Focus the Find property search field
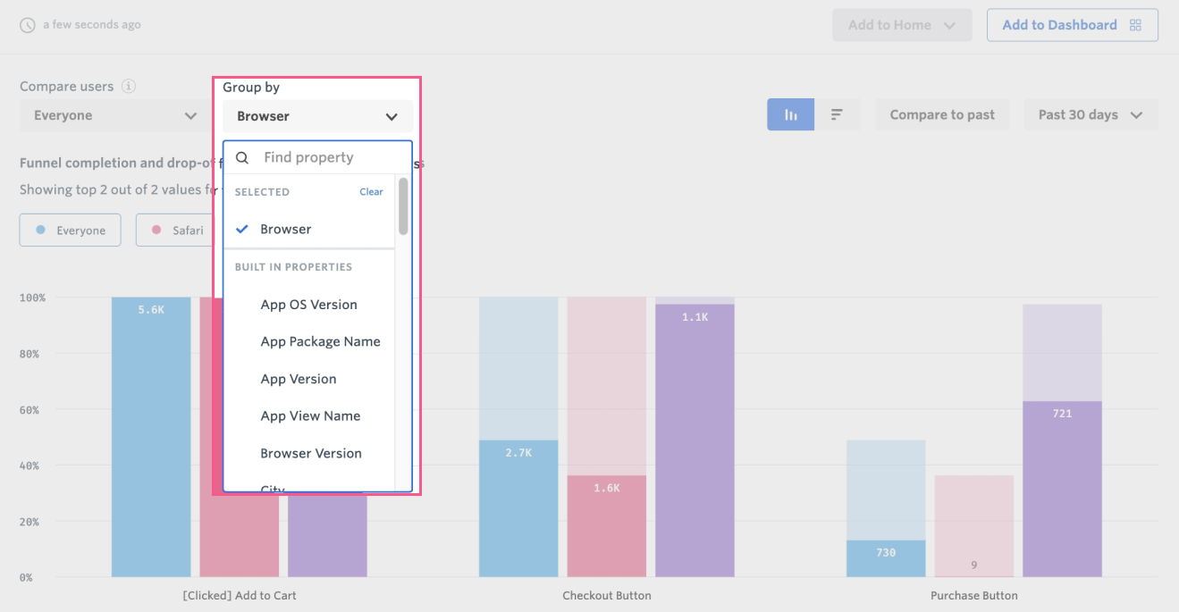Screen dimensions: 1179x612 (x=326, y=158)
